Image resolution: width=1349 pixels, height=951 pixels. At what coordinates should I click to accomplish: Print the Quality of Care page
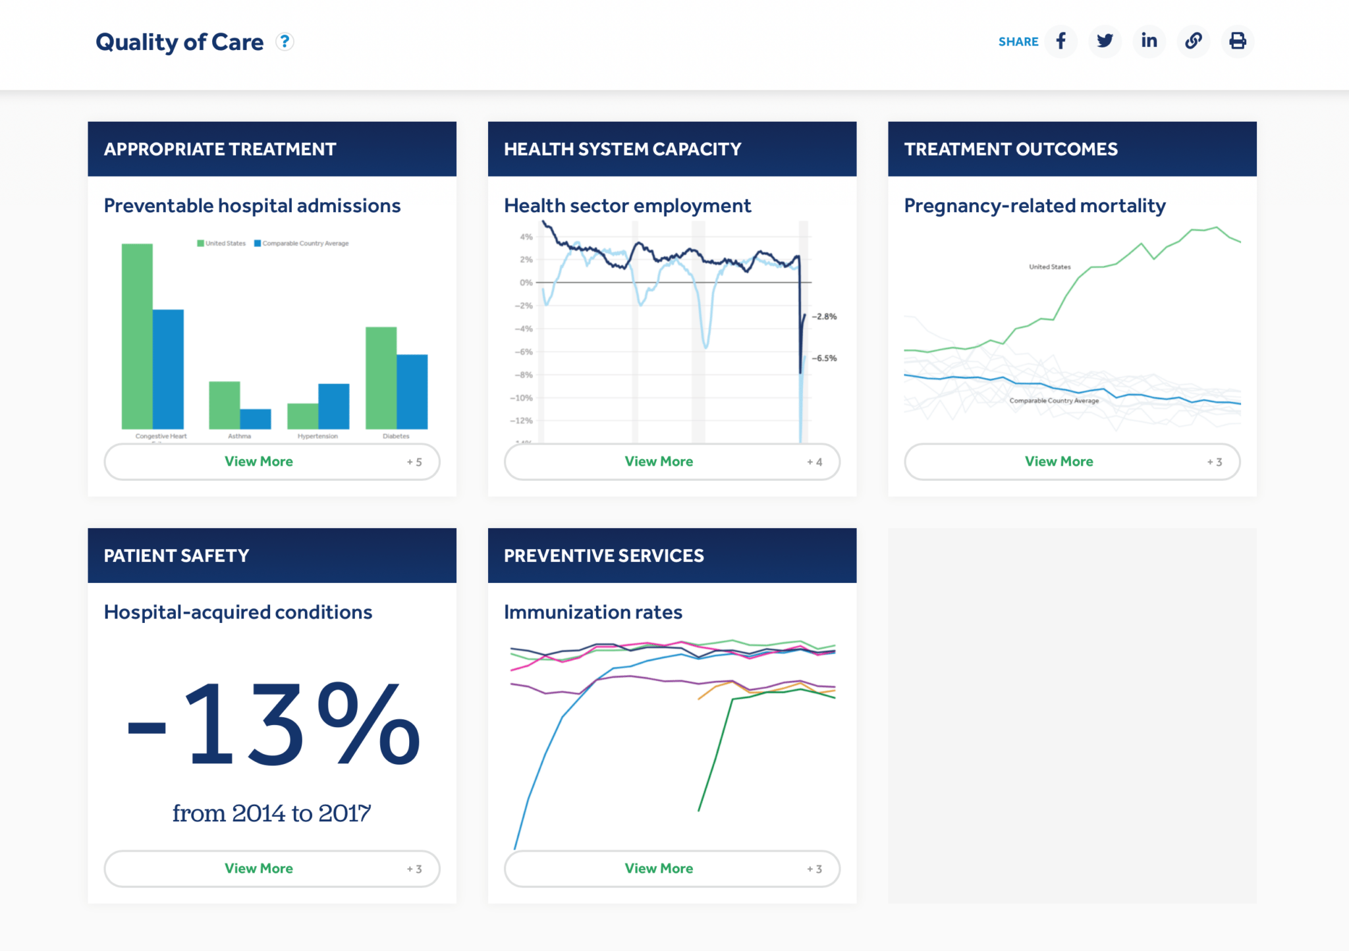pos(1238,41)
